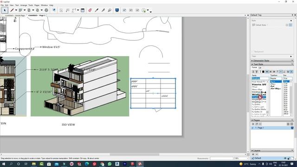Toggle lock on Default layer

coord(289,158)
